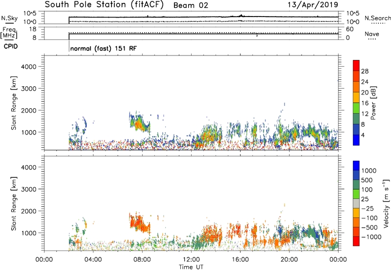Click the -500 label on velocity colorbar
Image resolution: width=391 pixels, height=270 pixels.
(x=369, y=228)
